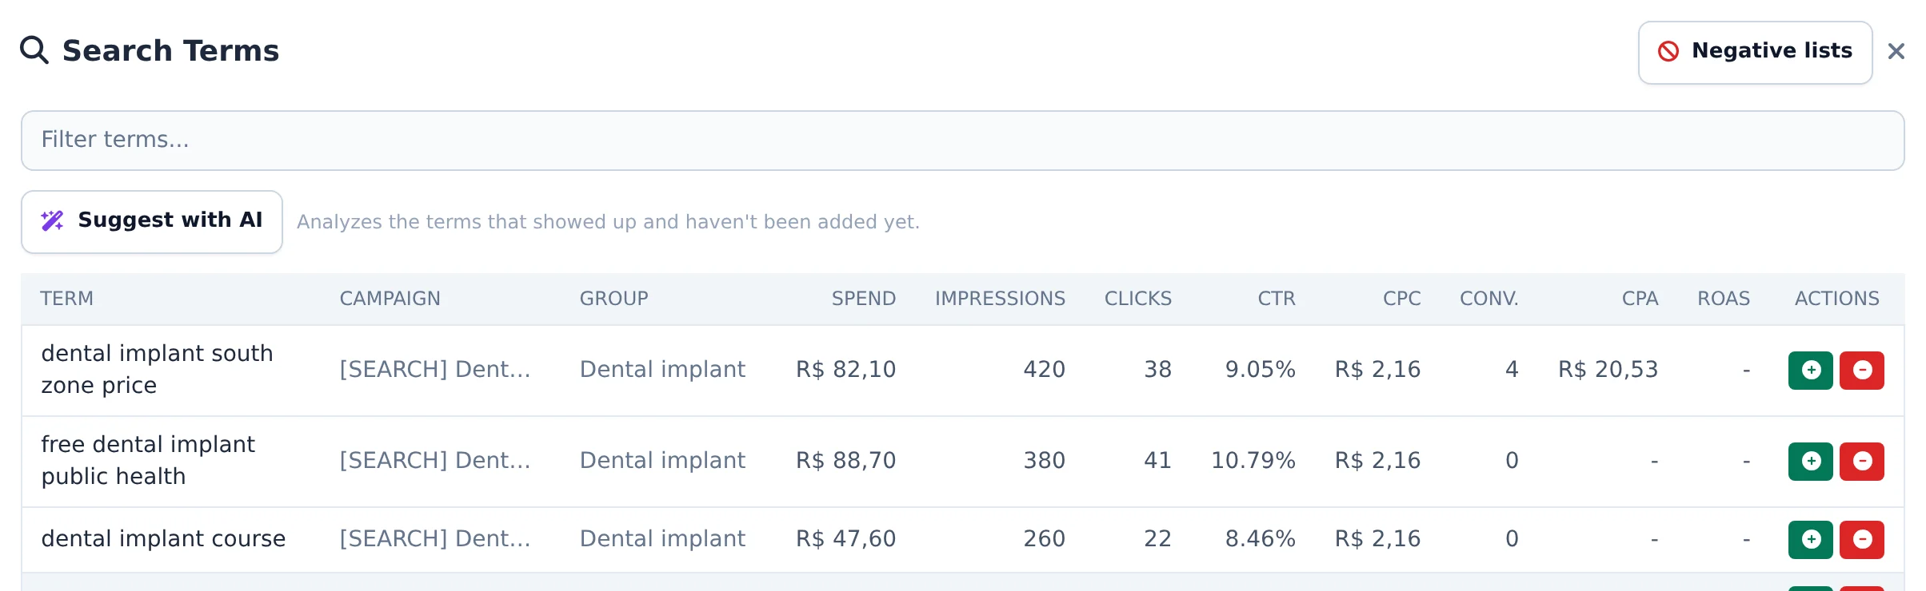1926x591 pixels.
Task: Open the Negative lists button
Action: click(x=1755, y=53)
